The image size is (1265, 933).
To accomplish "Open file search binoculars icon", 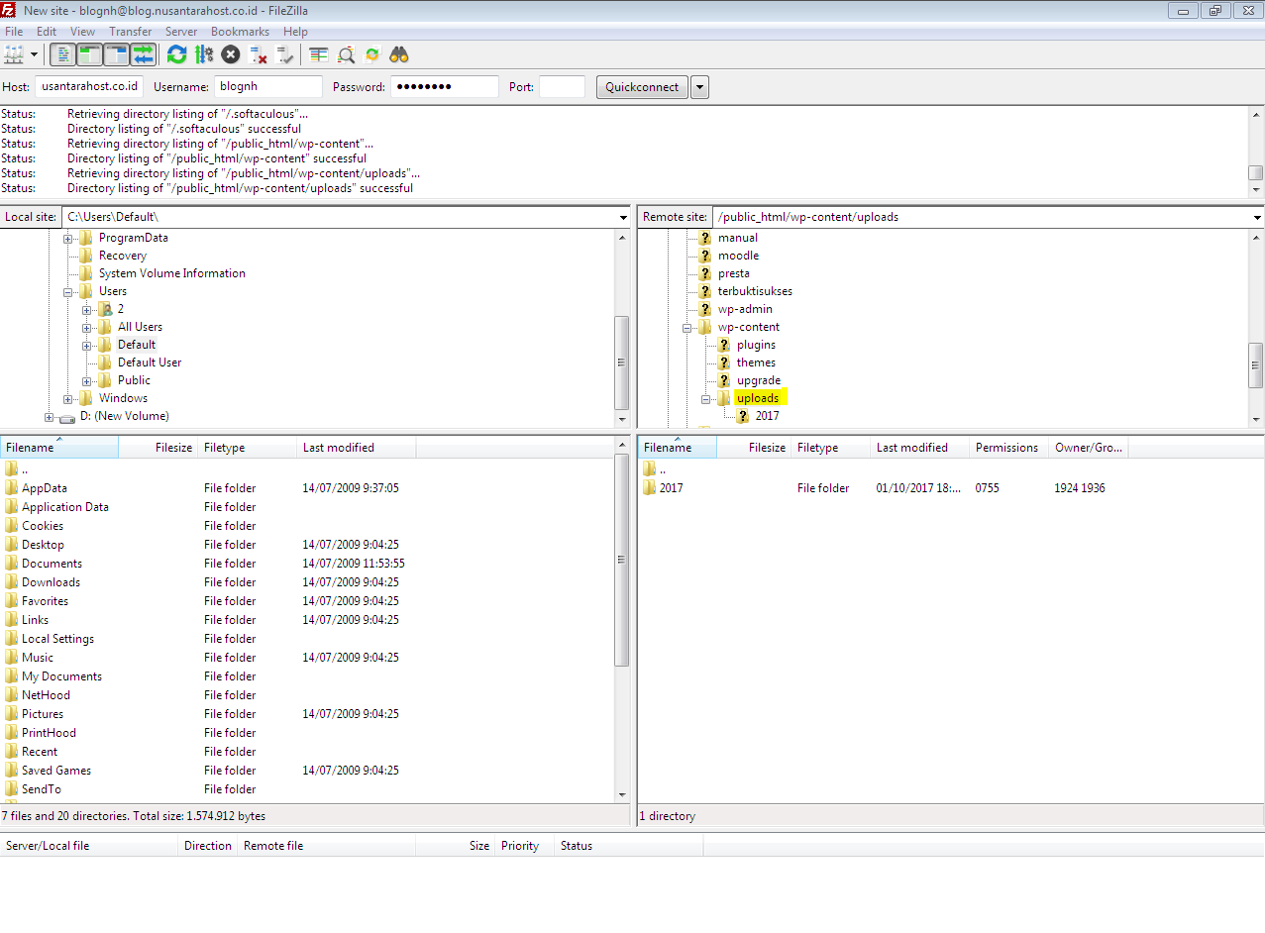I will (399, 54).
